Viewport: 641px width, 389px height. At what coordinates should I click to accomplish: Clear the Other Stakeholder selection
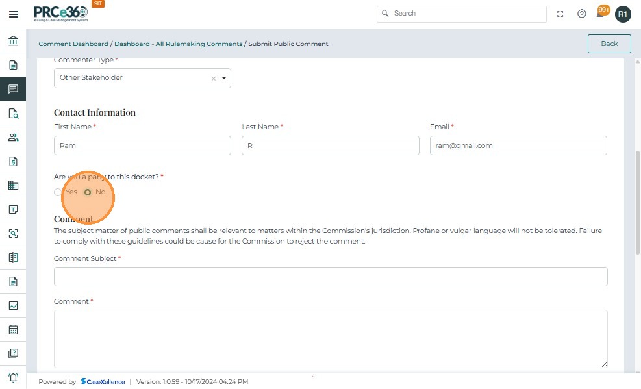[x=213, y=79]
